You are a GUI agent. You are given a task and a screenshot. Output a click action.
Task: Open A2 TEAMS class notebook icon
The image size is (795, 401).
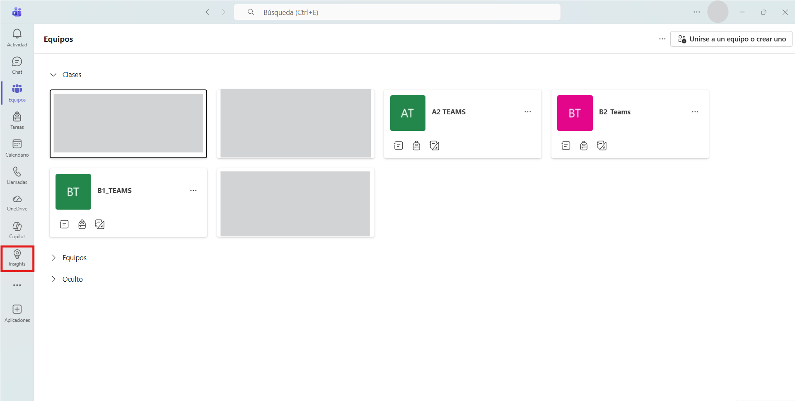[399, 145]
